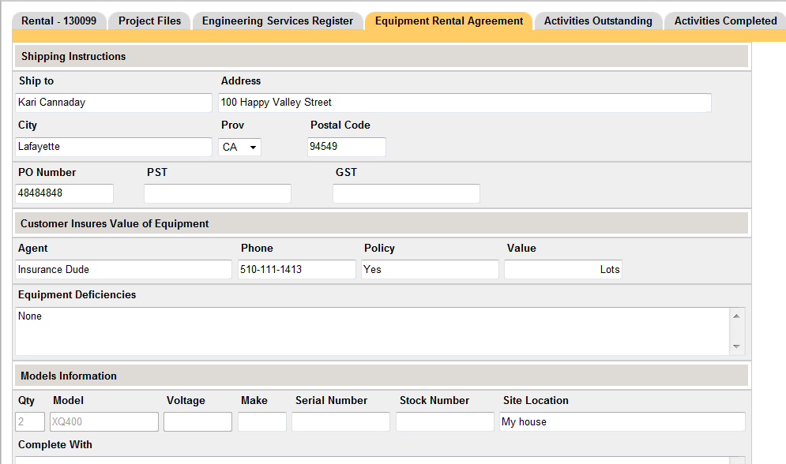This screenshot has width=786, height=464.
Task: Switch to the Project Files tab
Action: pyautogui.click(x=149, y=21)
